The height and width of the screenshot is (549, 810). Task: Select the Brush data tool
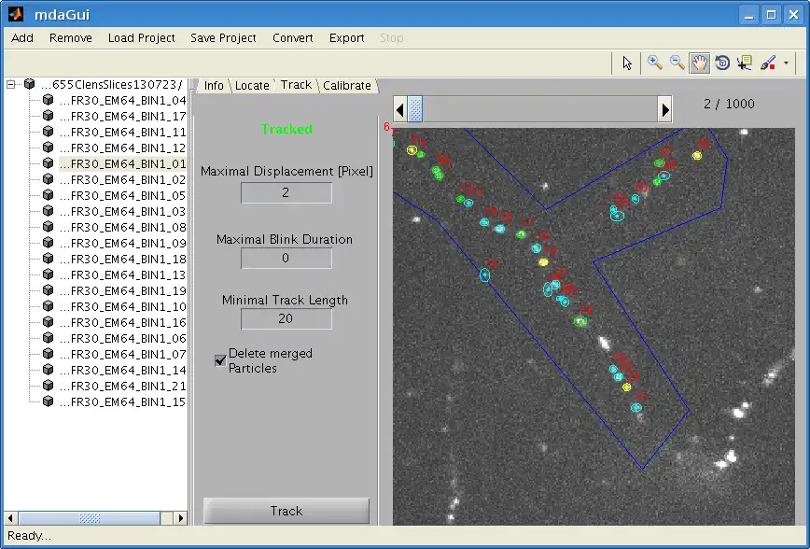pos(767,63)
